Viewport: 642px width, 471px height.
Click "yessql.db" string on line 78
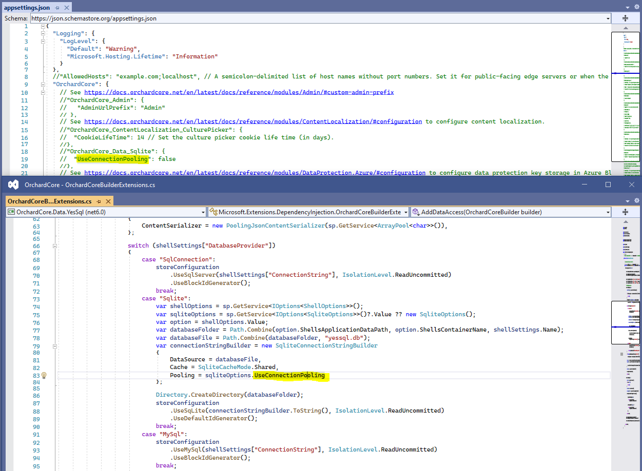pyautogui.click(x=346, y=338)
